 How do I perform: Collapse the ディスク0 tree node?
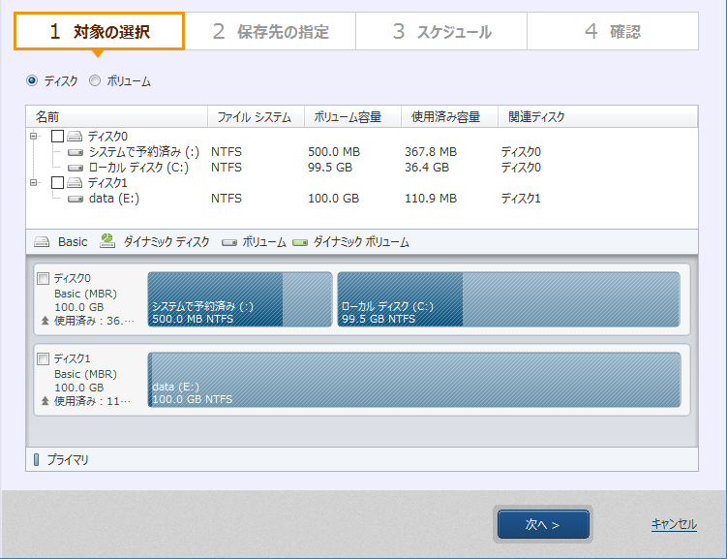pyautogui.click(x=34, y=137)
